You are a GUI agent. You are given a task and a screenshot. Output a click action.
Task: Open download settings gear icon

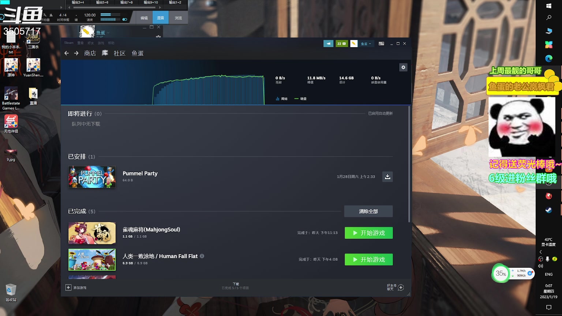(x=403, y=67)
